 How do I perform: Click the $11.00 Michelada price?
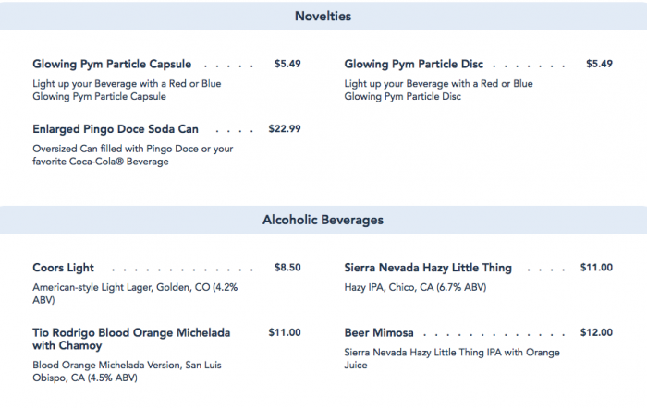click(x=285, y=332)
